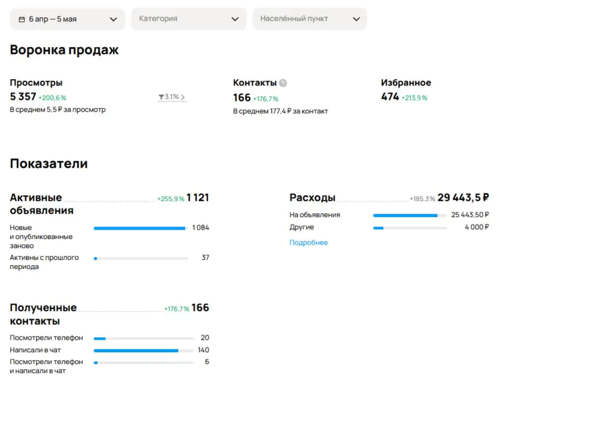This screenshot has width=589, height=428.
Task: Click the value 140 for Написали в чат
Action: click(x=203, y=350)
